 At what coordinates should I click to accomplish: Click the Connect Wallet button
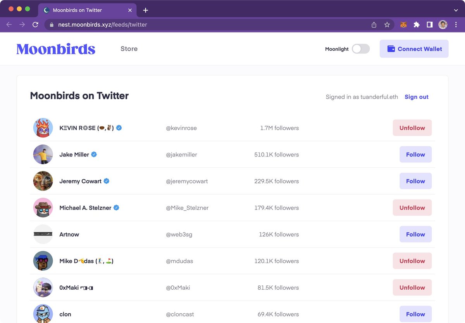point(414,49)
